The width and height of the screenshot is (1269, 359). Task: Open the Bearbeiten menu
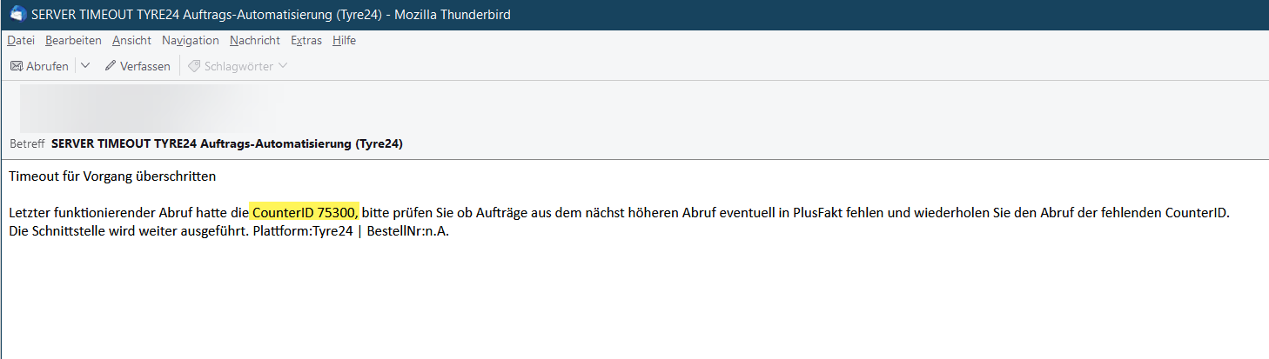click(73, 40)
